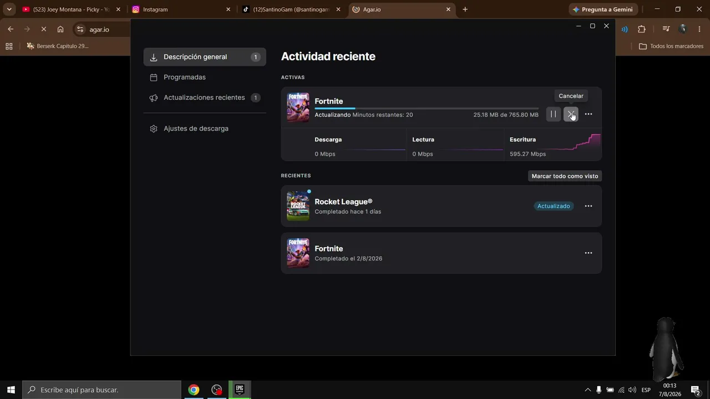
Task: Open the three-dot menu for the updating Fortnite
Action: 589,114
